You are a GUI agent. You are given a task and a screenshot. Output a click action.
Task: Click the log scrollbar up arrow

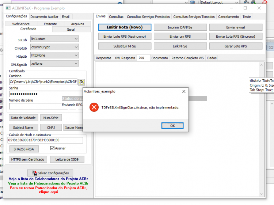(262, 65)
